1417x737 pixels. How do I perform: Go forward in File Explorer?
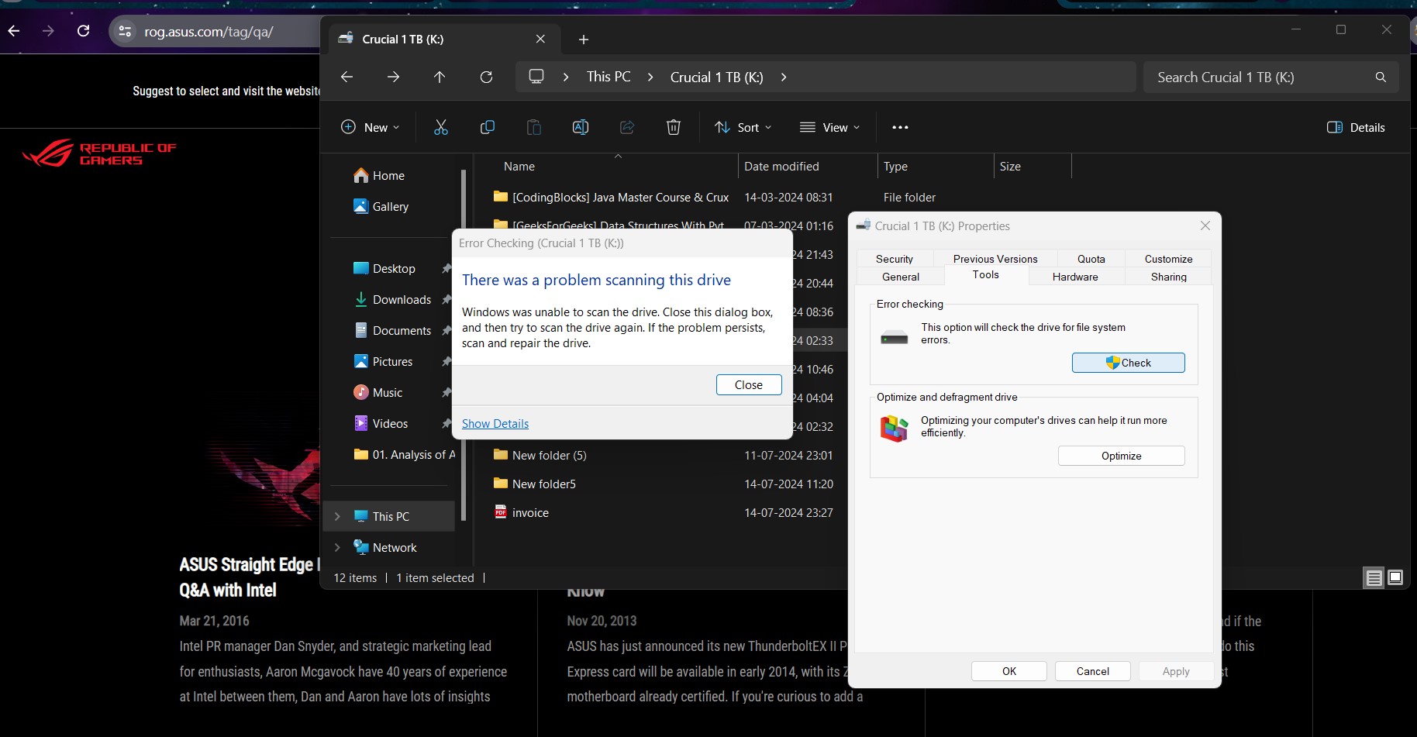393,77
